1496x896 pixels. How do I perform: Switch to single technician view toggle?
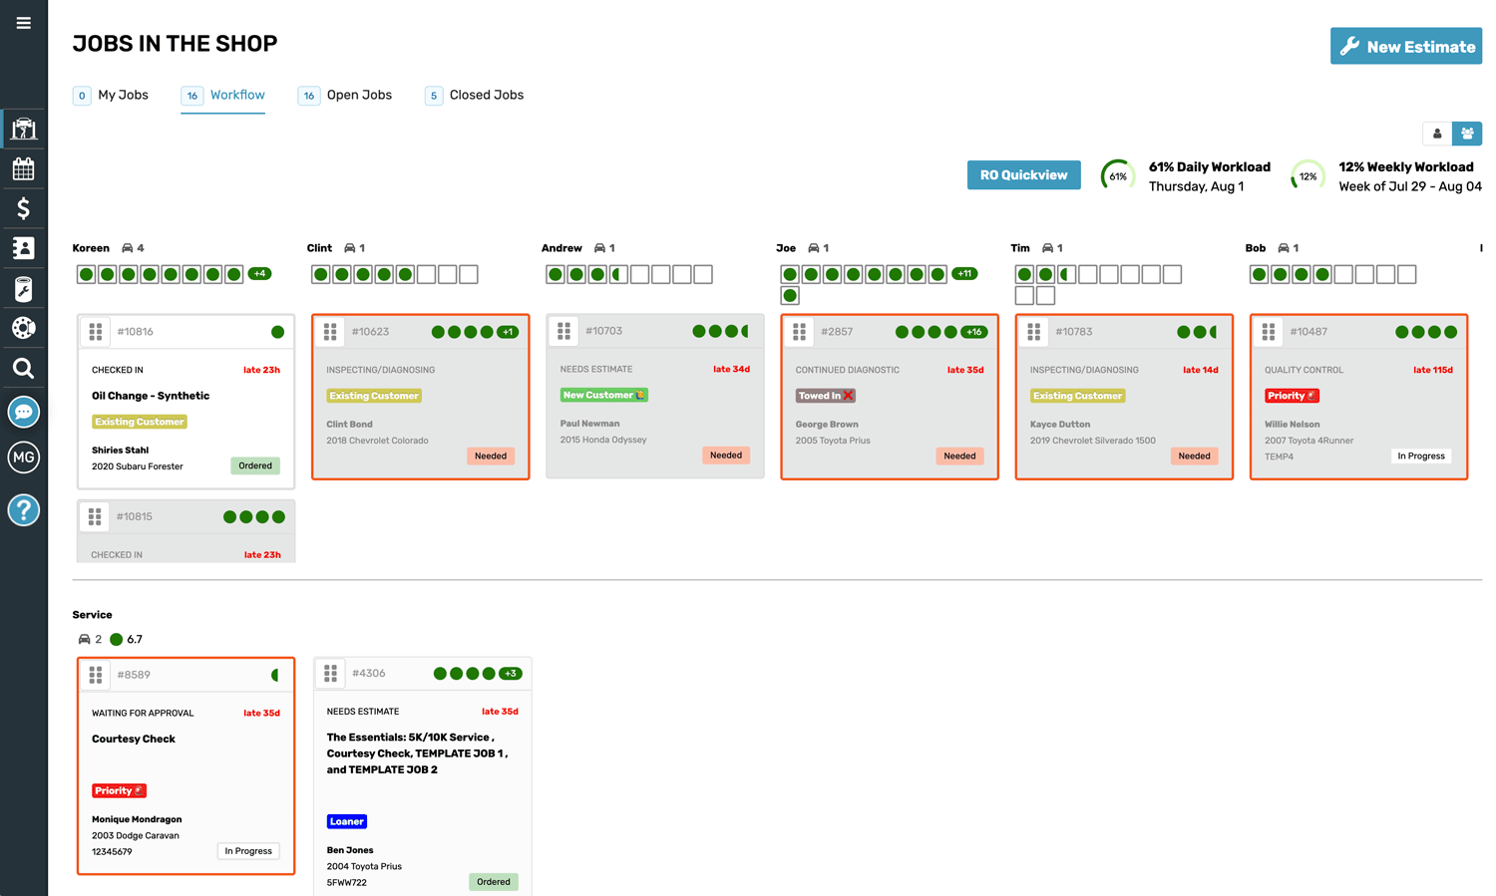click(1436, 133)
